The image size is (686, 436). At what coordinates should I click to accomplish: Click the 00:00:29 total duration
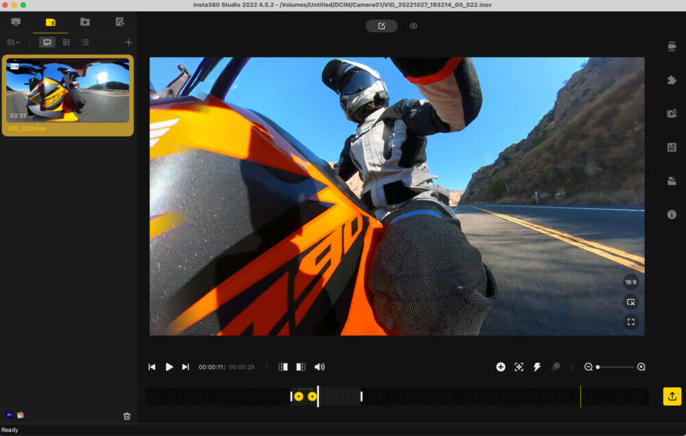pyautogui.click(x=241, y=367)
